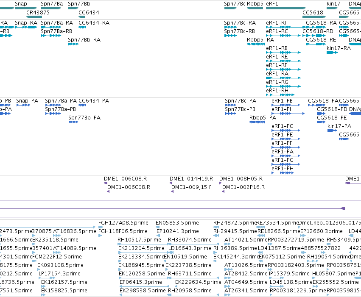Select the CG5618-RD transcript label
361x297 pixels.
pos(318,31)
